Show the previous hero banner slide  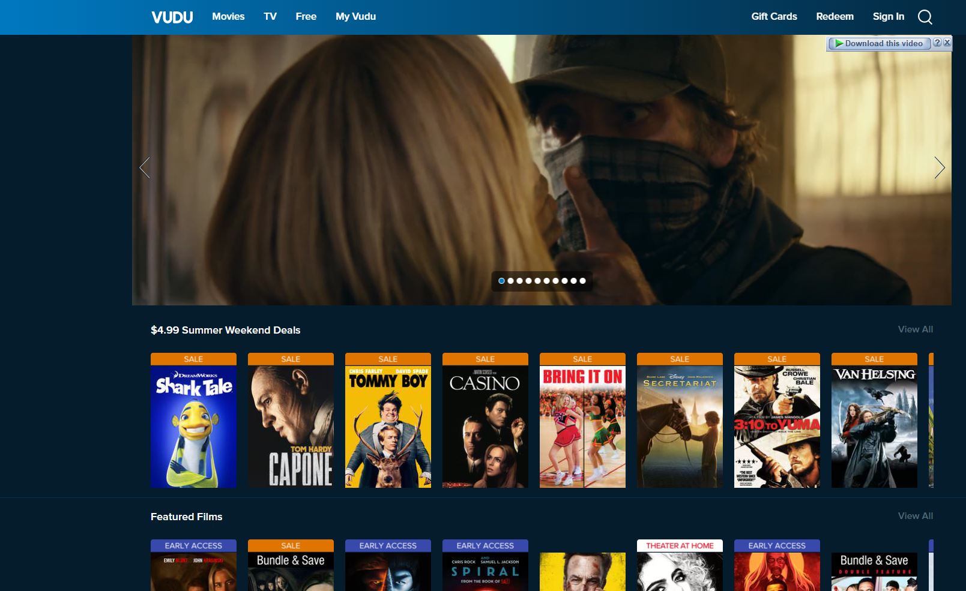pyautogui.click(x=145, y=167)
